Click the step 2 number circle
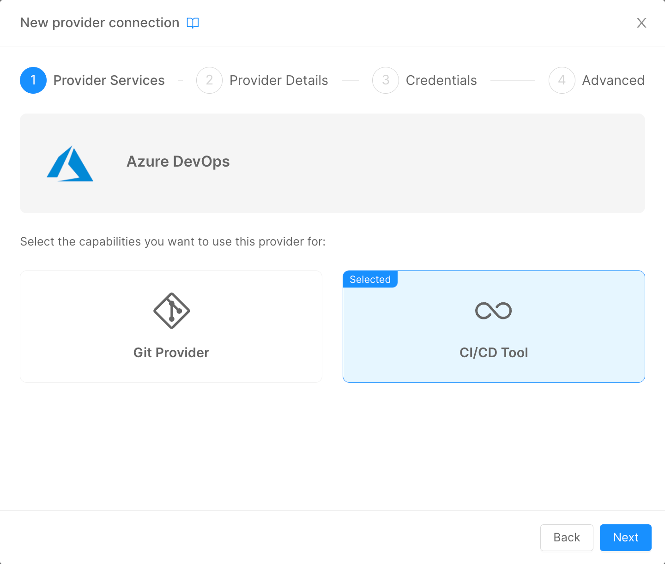The height and width of the screenshot is (564, 665). click(209, 80)
